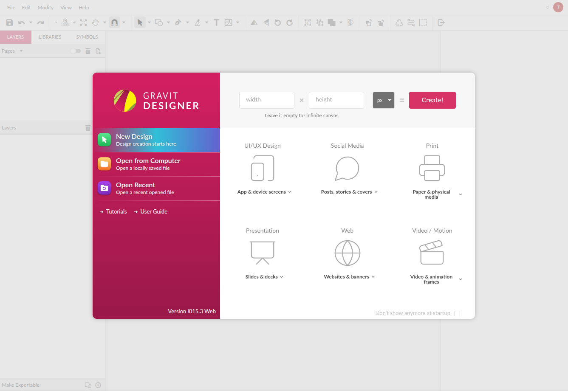568x391 pixels.
Task: Click the Mask with shape icon
Action: coord(350,23)
